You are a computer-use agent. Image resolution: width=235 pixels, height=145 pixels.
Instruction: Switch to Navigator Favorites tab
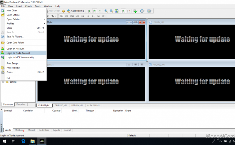click(21, 104)
